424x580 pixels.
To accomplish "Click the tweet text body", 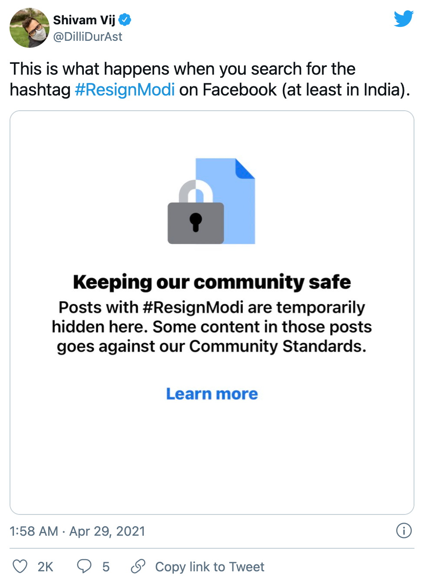I will [210, 79].
